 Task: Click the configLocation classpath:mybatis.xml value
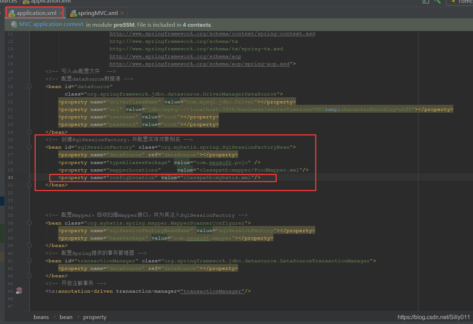point(217,177)
